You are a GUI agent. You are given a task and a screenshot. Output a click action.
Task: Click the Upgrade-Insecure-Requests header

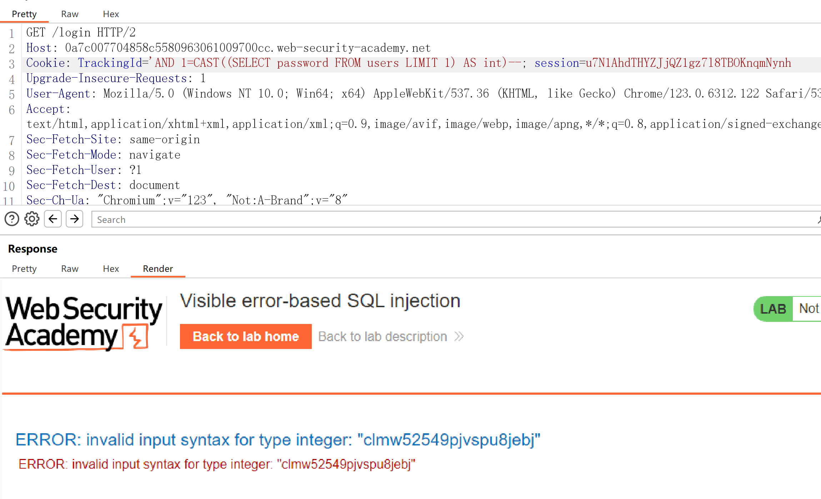116,78
